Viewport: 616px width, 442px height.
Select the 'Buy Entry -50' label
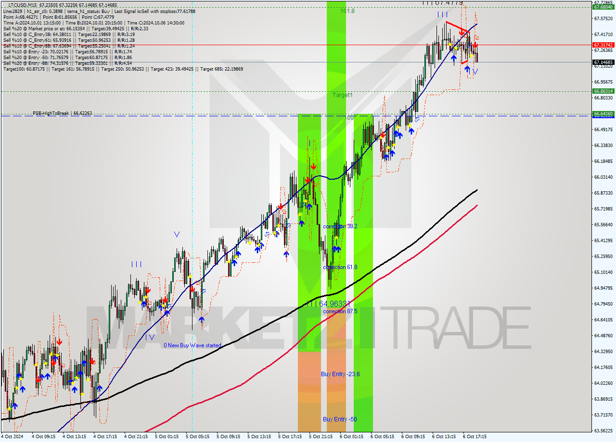click(x=340, y=419)
